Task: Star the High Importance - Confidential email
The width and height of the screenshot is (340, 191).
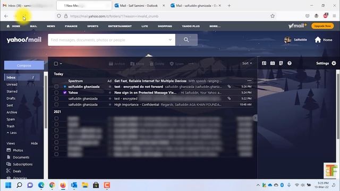Action: pos(110,105)
